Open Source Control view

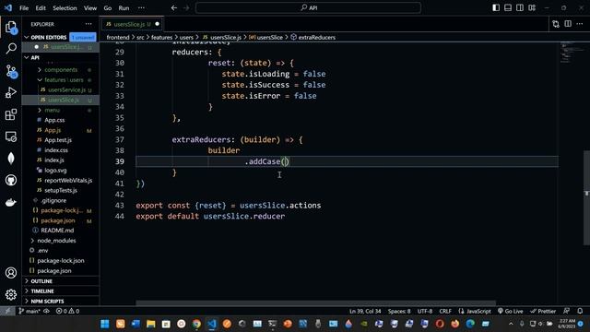11,71
